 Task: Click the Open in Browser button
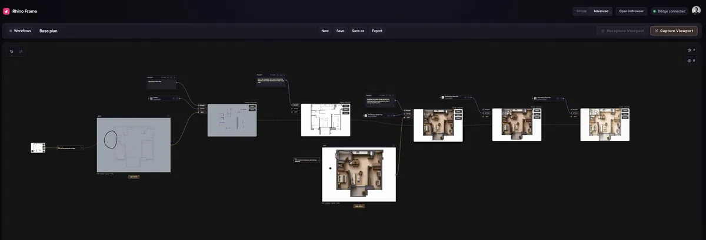pyautogui.click(x=631, y=11)
